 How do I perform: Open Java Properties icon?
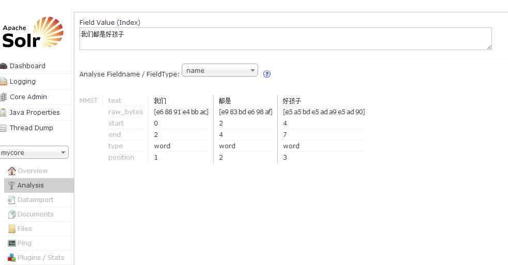coord(4,113)
